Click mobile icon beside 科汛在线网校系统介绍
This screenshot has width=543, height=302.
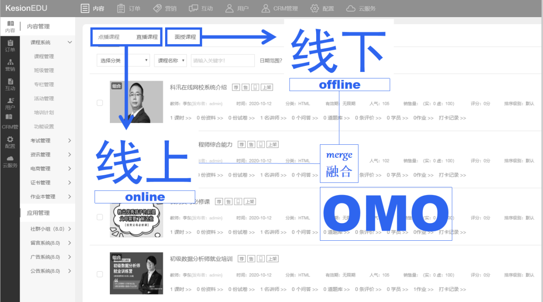point(255,87)
